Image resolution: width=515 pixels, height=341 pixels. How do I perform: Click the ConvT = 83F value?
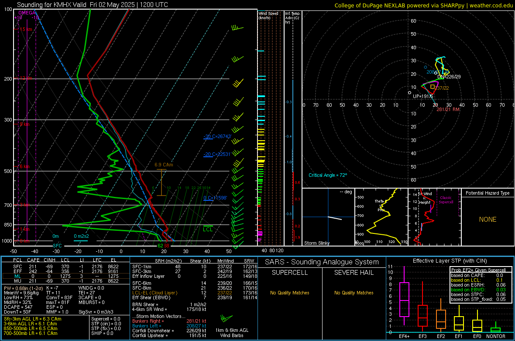pos(59,297)
